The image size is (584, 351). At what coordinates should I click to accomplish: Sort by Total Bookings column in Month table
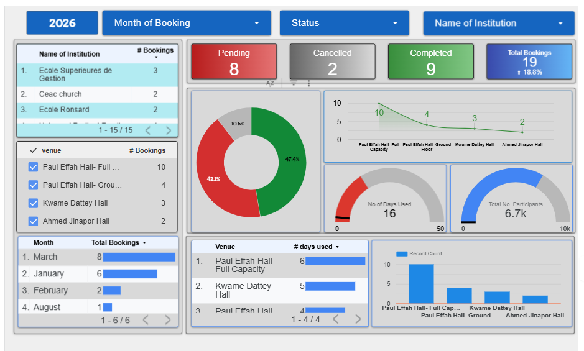pyautogui.click(x=118, y=243)
